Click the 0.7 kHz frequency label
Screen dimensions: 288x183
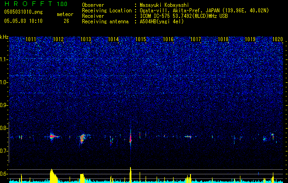[4, 151]
